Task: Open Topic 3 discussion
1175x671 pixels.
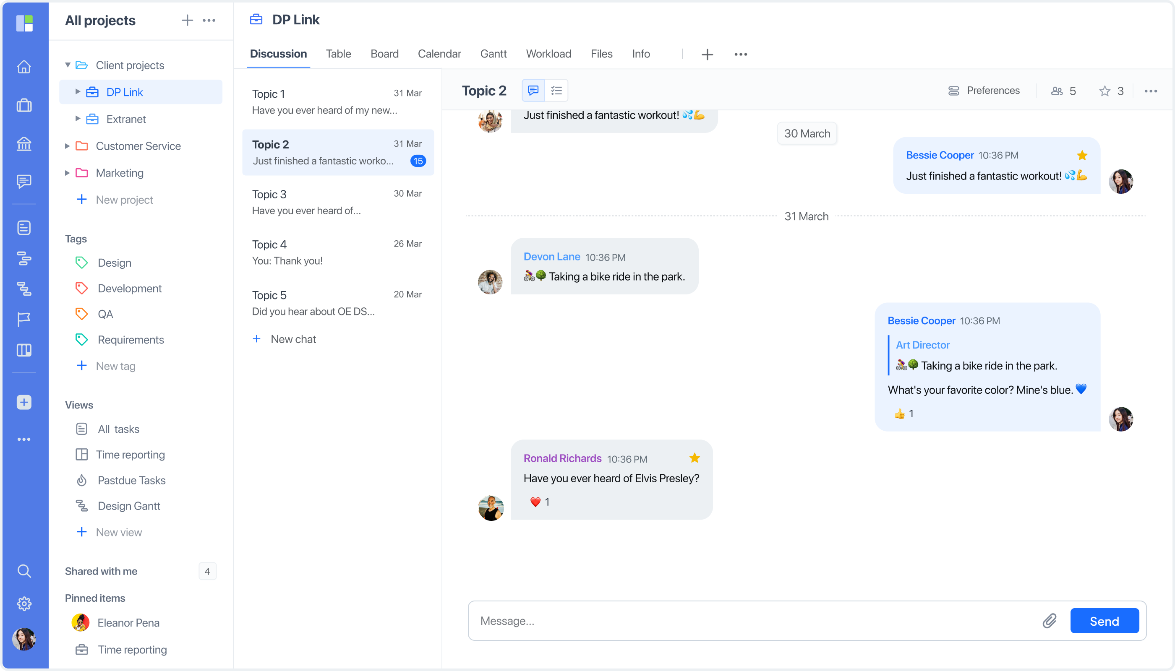Action: tap(337, 202)
